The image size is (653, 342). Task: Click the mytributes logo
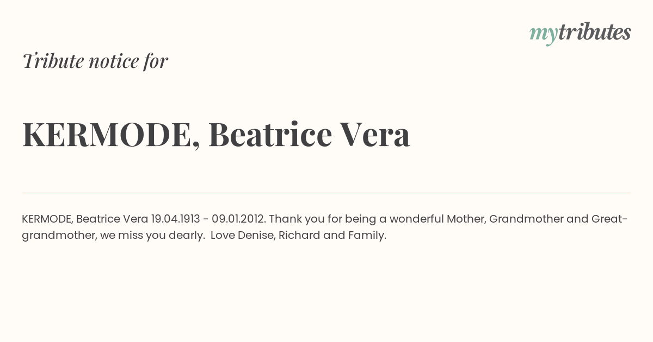point(580,33)
